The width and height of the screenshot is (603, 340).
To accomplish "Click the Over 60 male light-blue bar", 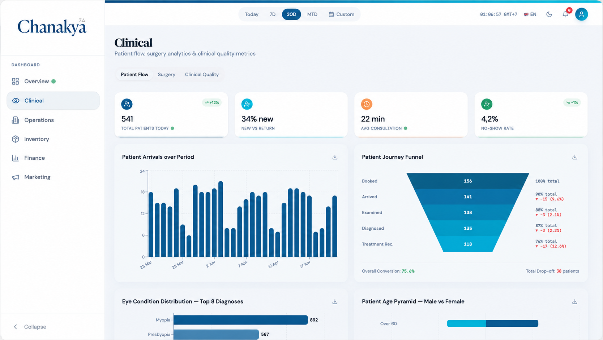I will point(466,324).
